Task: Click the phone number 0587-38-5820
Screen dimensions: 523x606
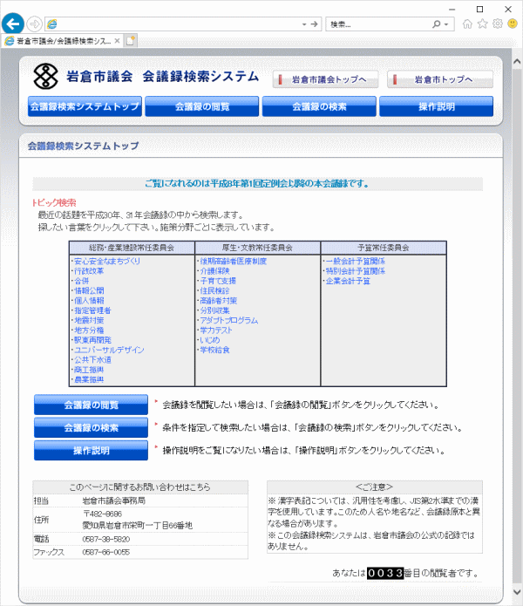Action: point(105,539)
